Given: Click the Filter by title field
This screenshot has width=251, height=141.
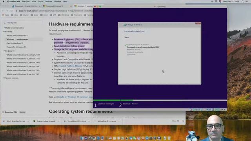Looking at the screenshot, I should pos(23,23).
